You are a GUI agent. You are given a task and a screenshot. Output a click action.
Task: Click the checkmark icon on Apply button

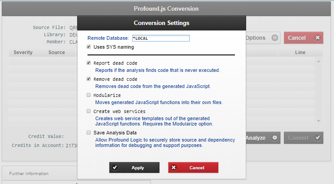coord(115,168)
